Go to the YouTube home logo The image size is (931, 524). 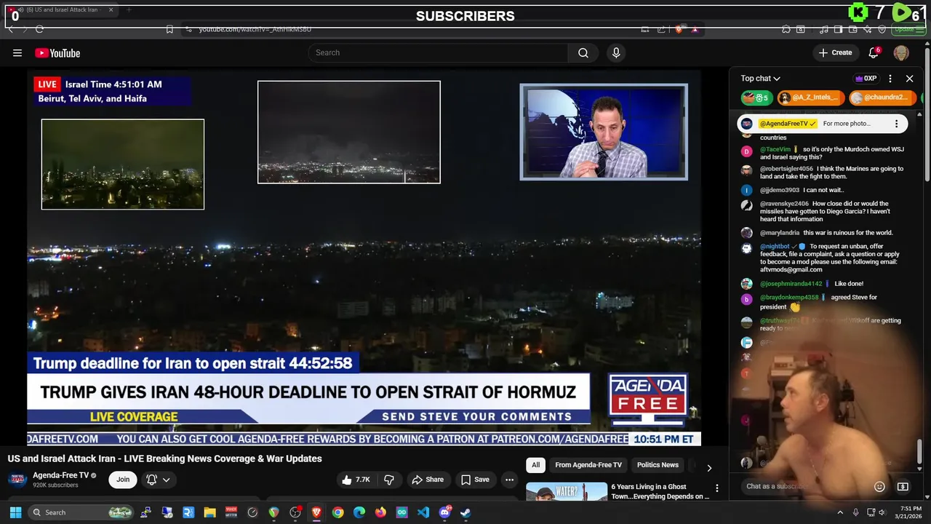[x=57, y=53]
